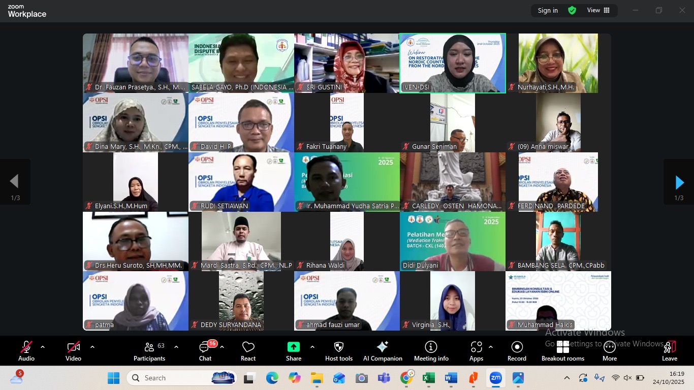Open Host tools shield icon
Image resolution: width=694 pixels, height=390 pixels.
coord(339,351)
